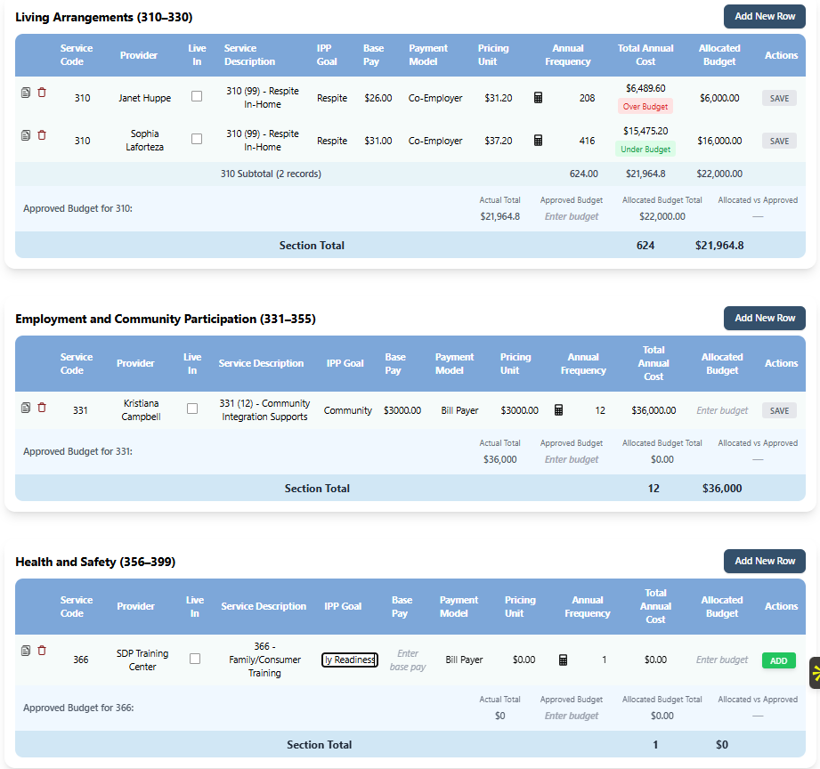Open the pricing calculator for Janet Huppe's row
Viewport: 820px width, 769px height.
coord(537,98)
